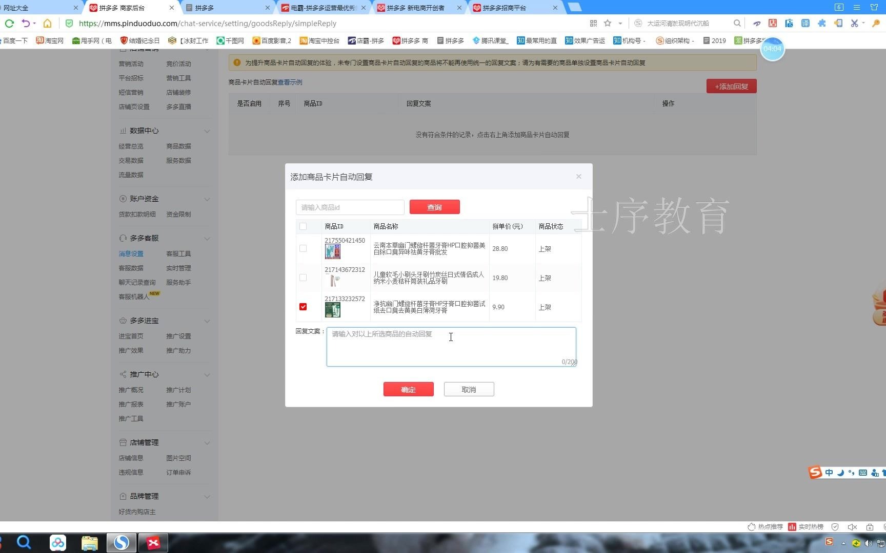Collapse the 推广中心 section chevron
Image resolution: width=886 pixels, height=553 pixels.
(x=207, y=374)
